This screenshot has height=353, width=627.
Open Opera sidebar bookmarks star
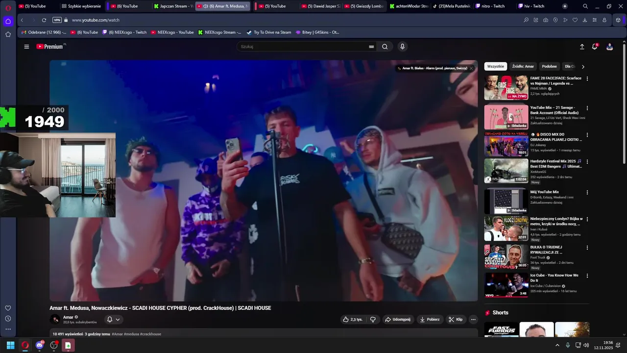coord(8,34)
